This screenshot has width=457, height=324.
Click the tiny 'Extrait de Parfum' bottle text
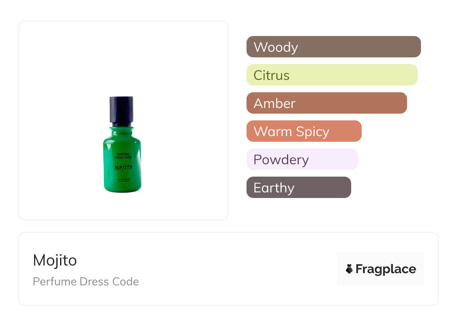tap(123, 181)
